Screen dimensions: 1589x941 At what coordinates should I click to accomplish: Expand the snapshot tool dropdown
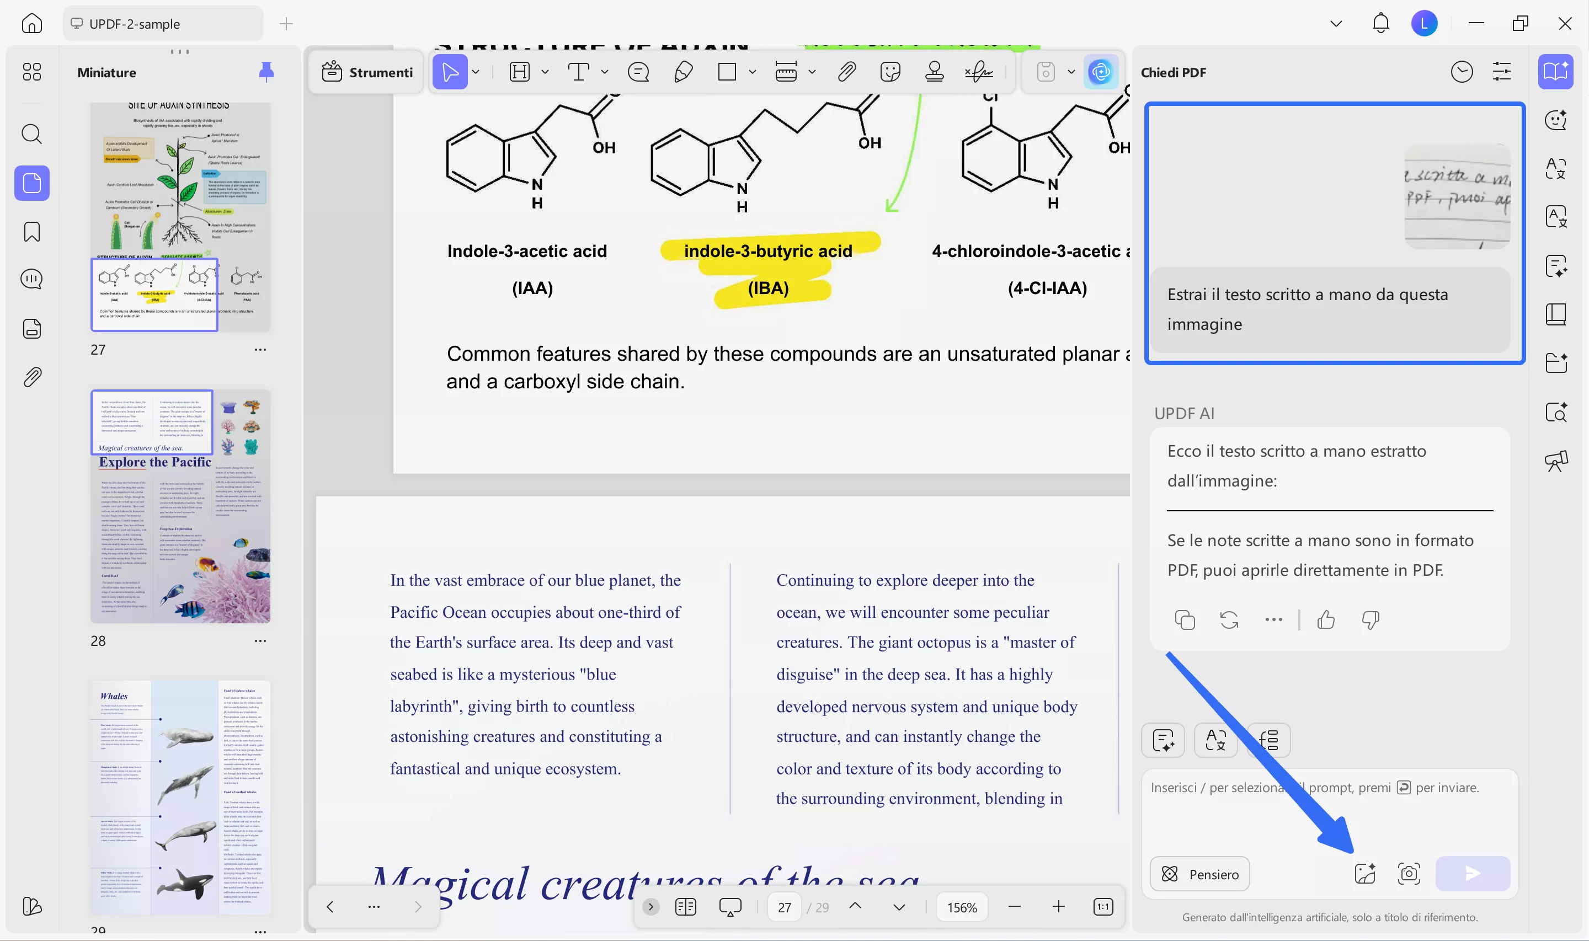[1071, 72]
